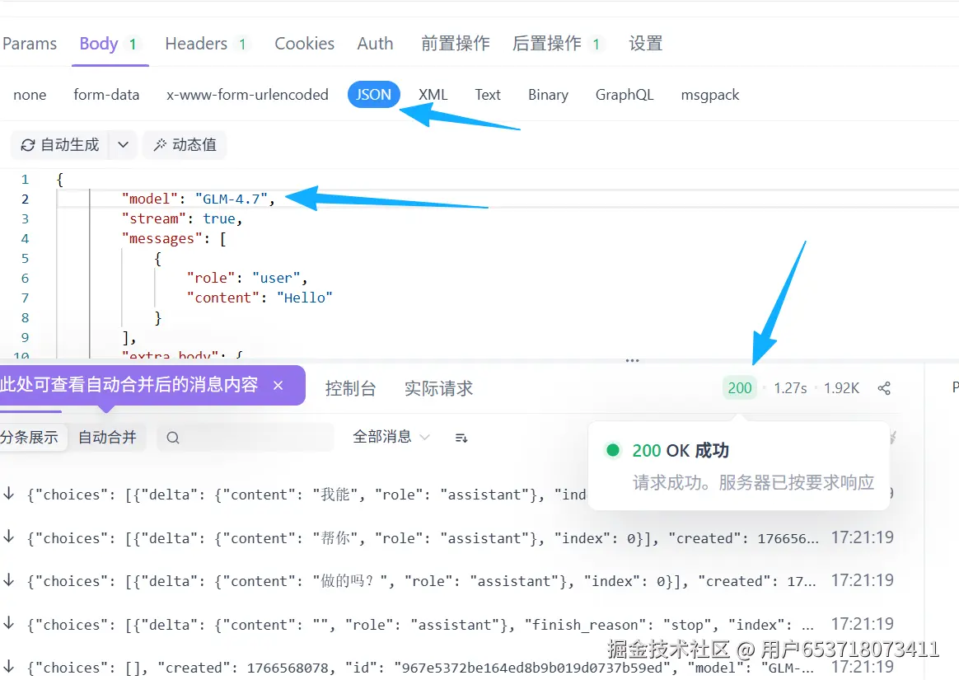Screen dimensions: 959x680
Task: Expand the message containing "帮你"
Action: point(422,538)
